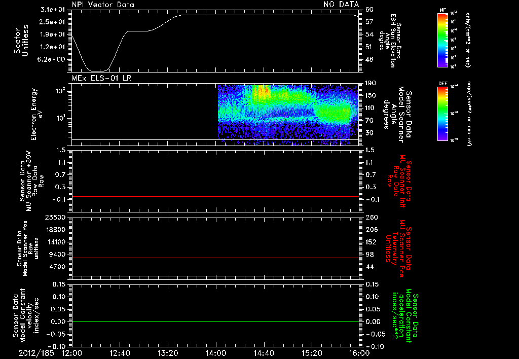
Task: Click the 10² electron energy tick label
Action: (60, 91)
